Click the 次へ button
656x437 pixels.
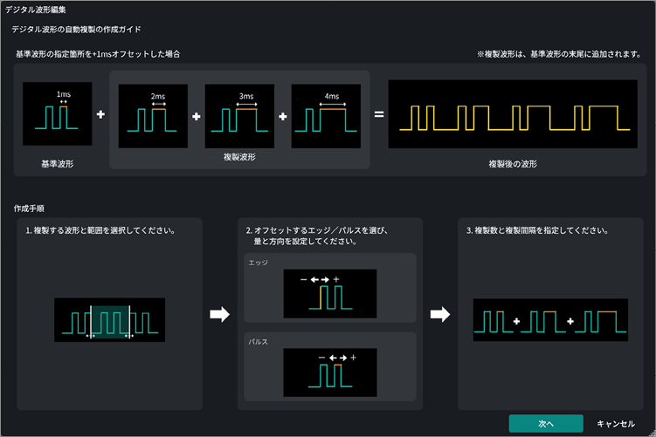pos(546,424)
